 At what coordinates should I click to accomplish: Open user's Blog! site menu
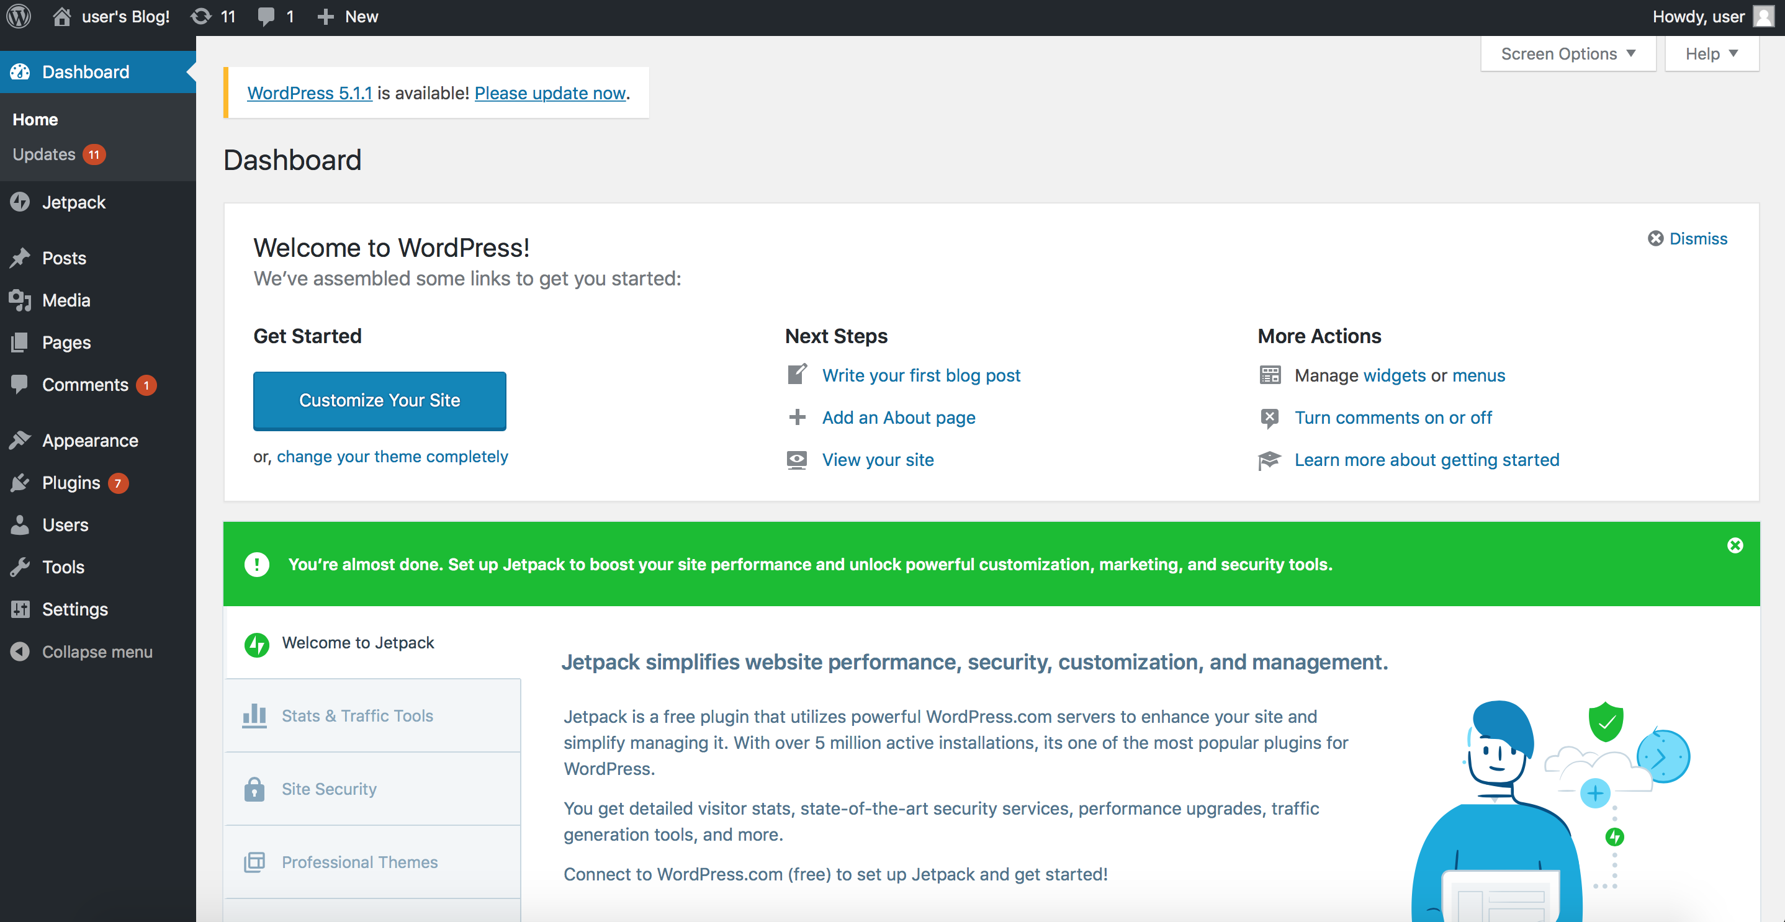111,17
